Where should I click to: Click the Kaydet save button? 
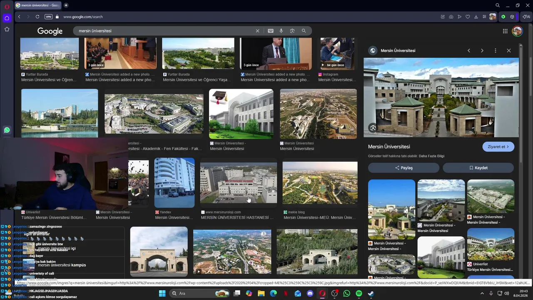coord(478,167)
